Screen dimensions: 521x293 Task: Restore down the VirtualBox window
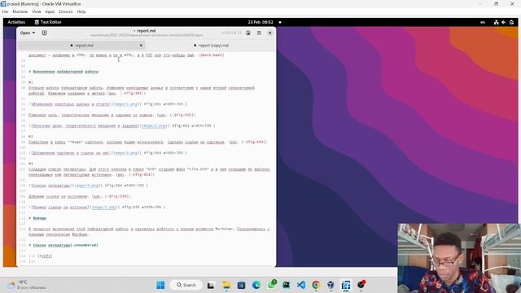coord(496,4)
